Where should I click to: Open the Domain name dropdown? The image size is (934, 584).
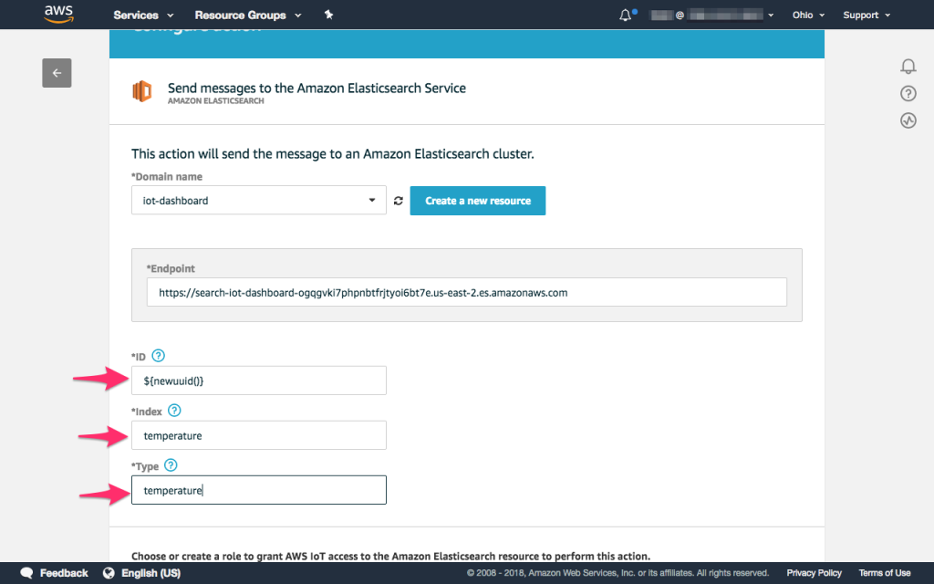[x=371, y=200]
